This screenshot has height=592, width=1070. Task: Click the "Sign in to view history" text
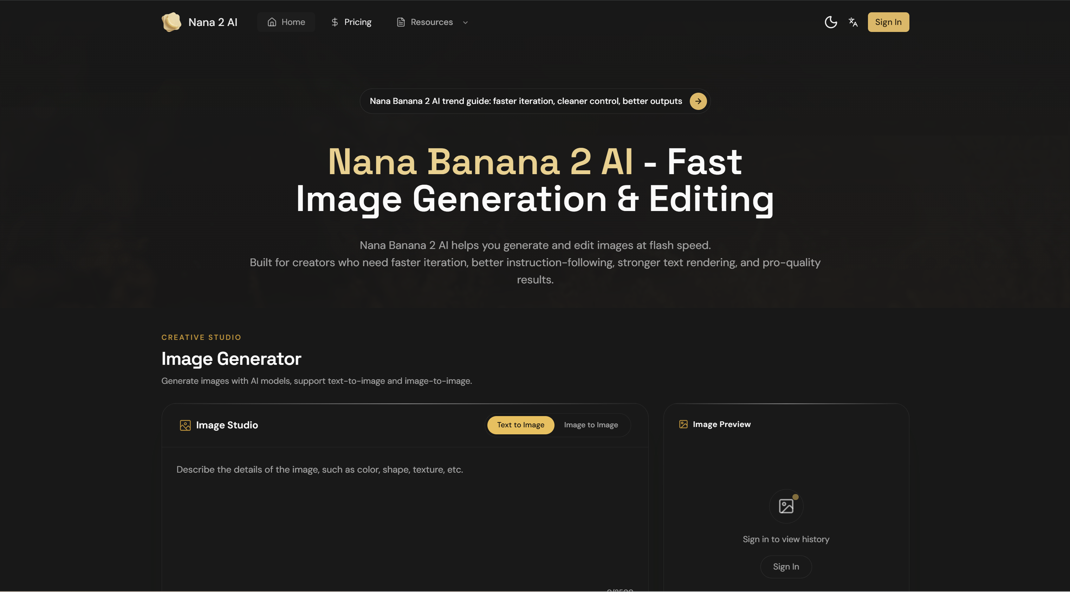(x=786, y=539)
